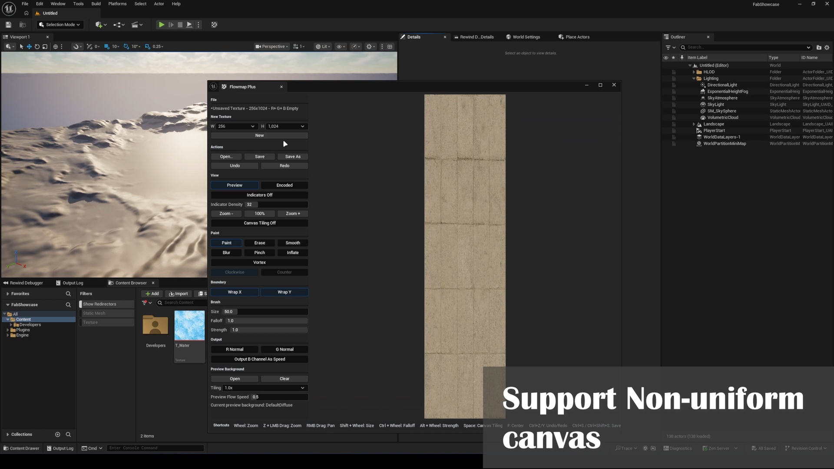
Task: Click the Save As button
Action: coord(293,157)
